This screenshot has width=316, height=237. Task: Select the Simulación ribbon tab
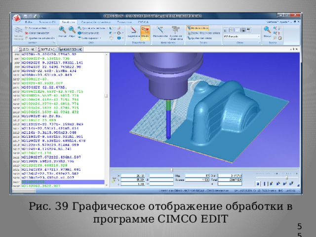pyautogui.click(x=69, y=22)
